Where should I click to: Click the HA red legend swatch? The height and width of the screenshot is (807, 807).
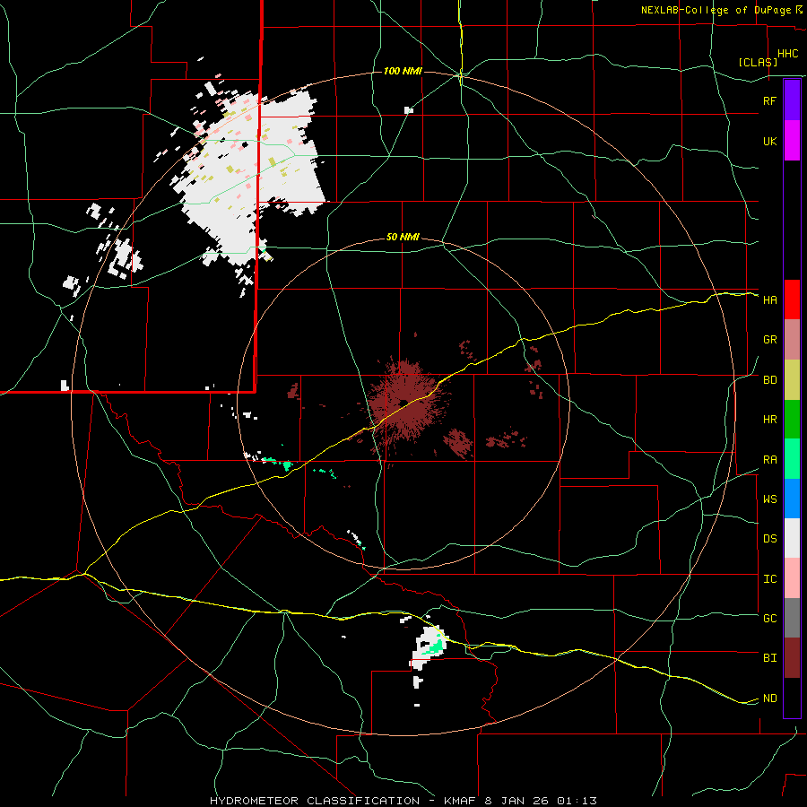click(792, 299)
